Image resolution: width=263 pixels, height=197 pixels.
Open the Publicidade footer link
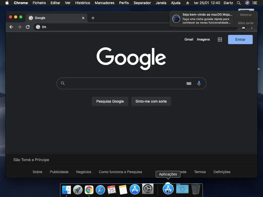click(59, 172)
